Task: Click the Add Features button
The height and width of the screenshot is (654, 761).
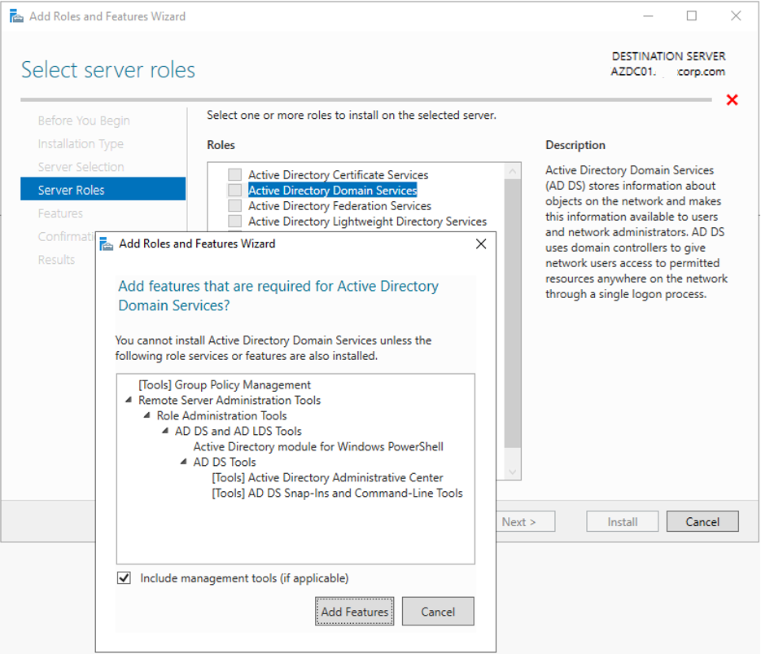Action: click(354, 612)
